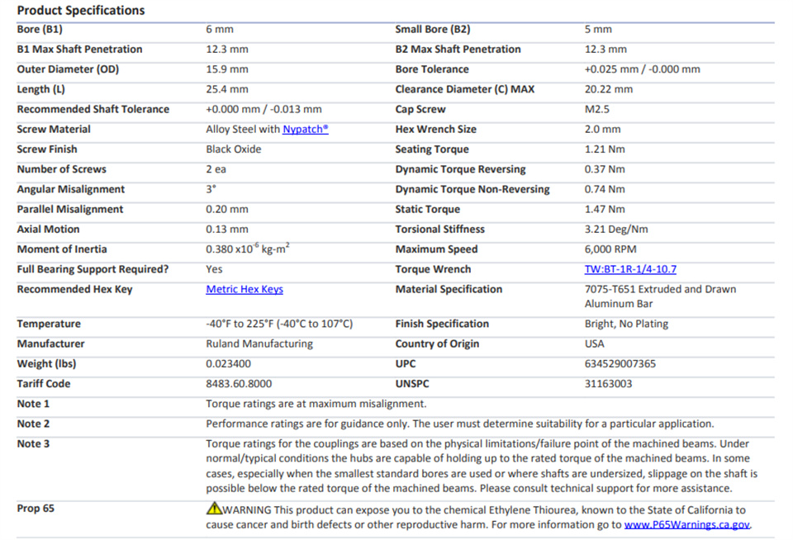
Task: Follow the Metric Hex Keys link
Action: [245, 290]
